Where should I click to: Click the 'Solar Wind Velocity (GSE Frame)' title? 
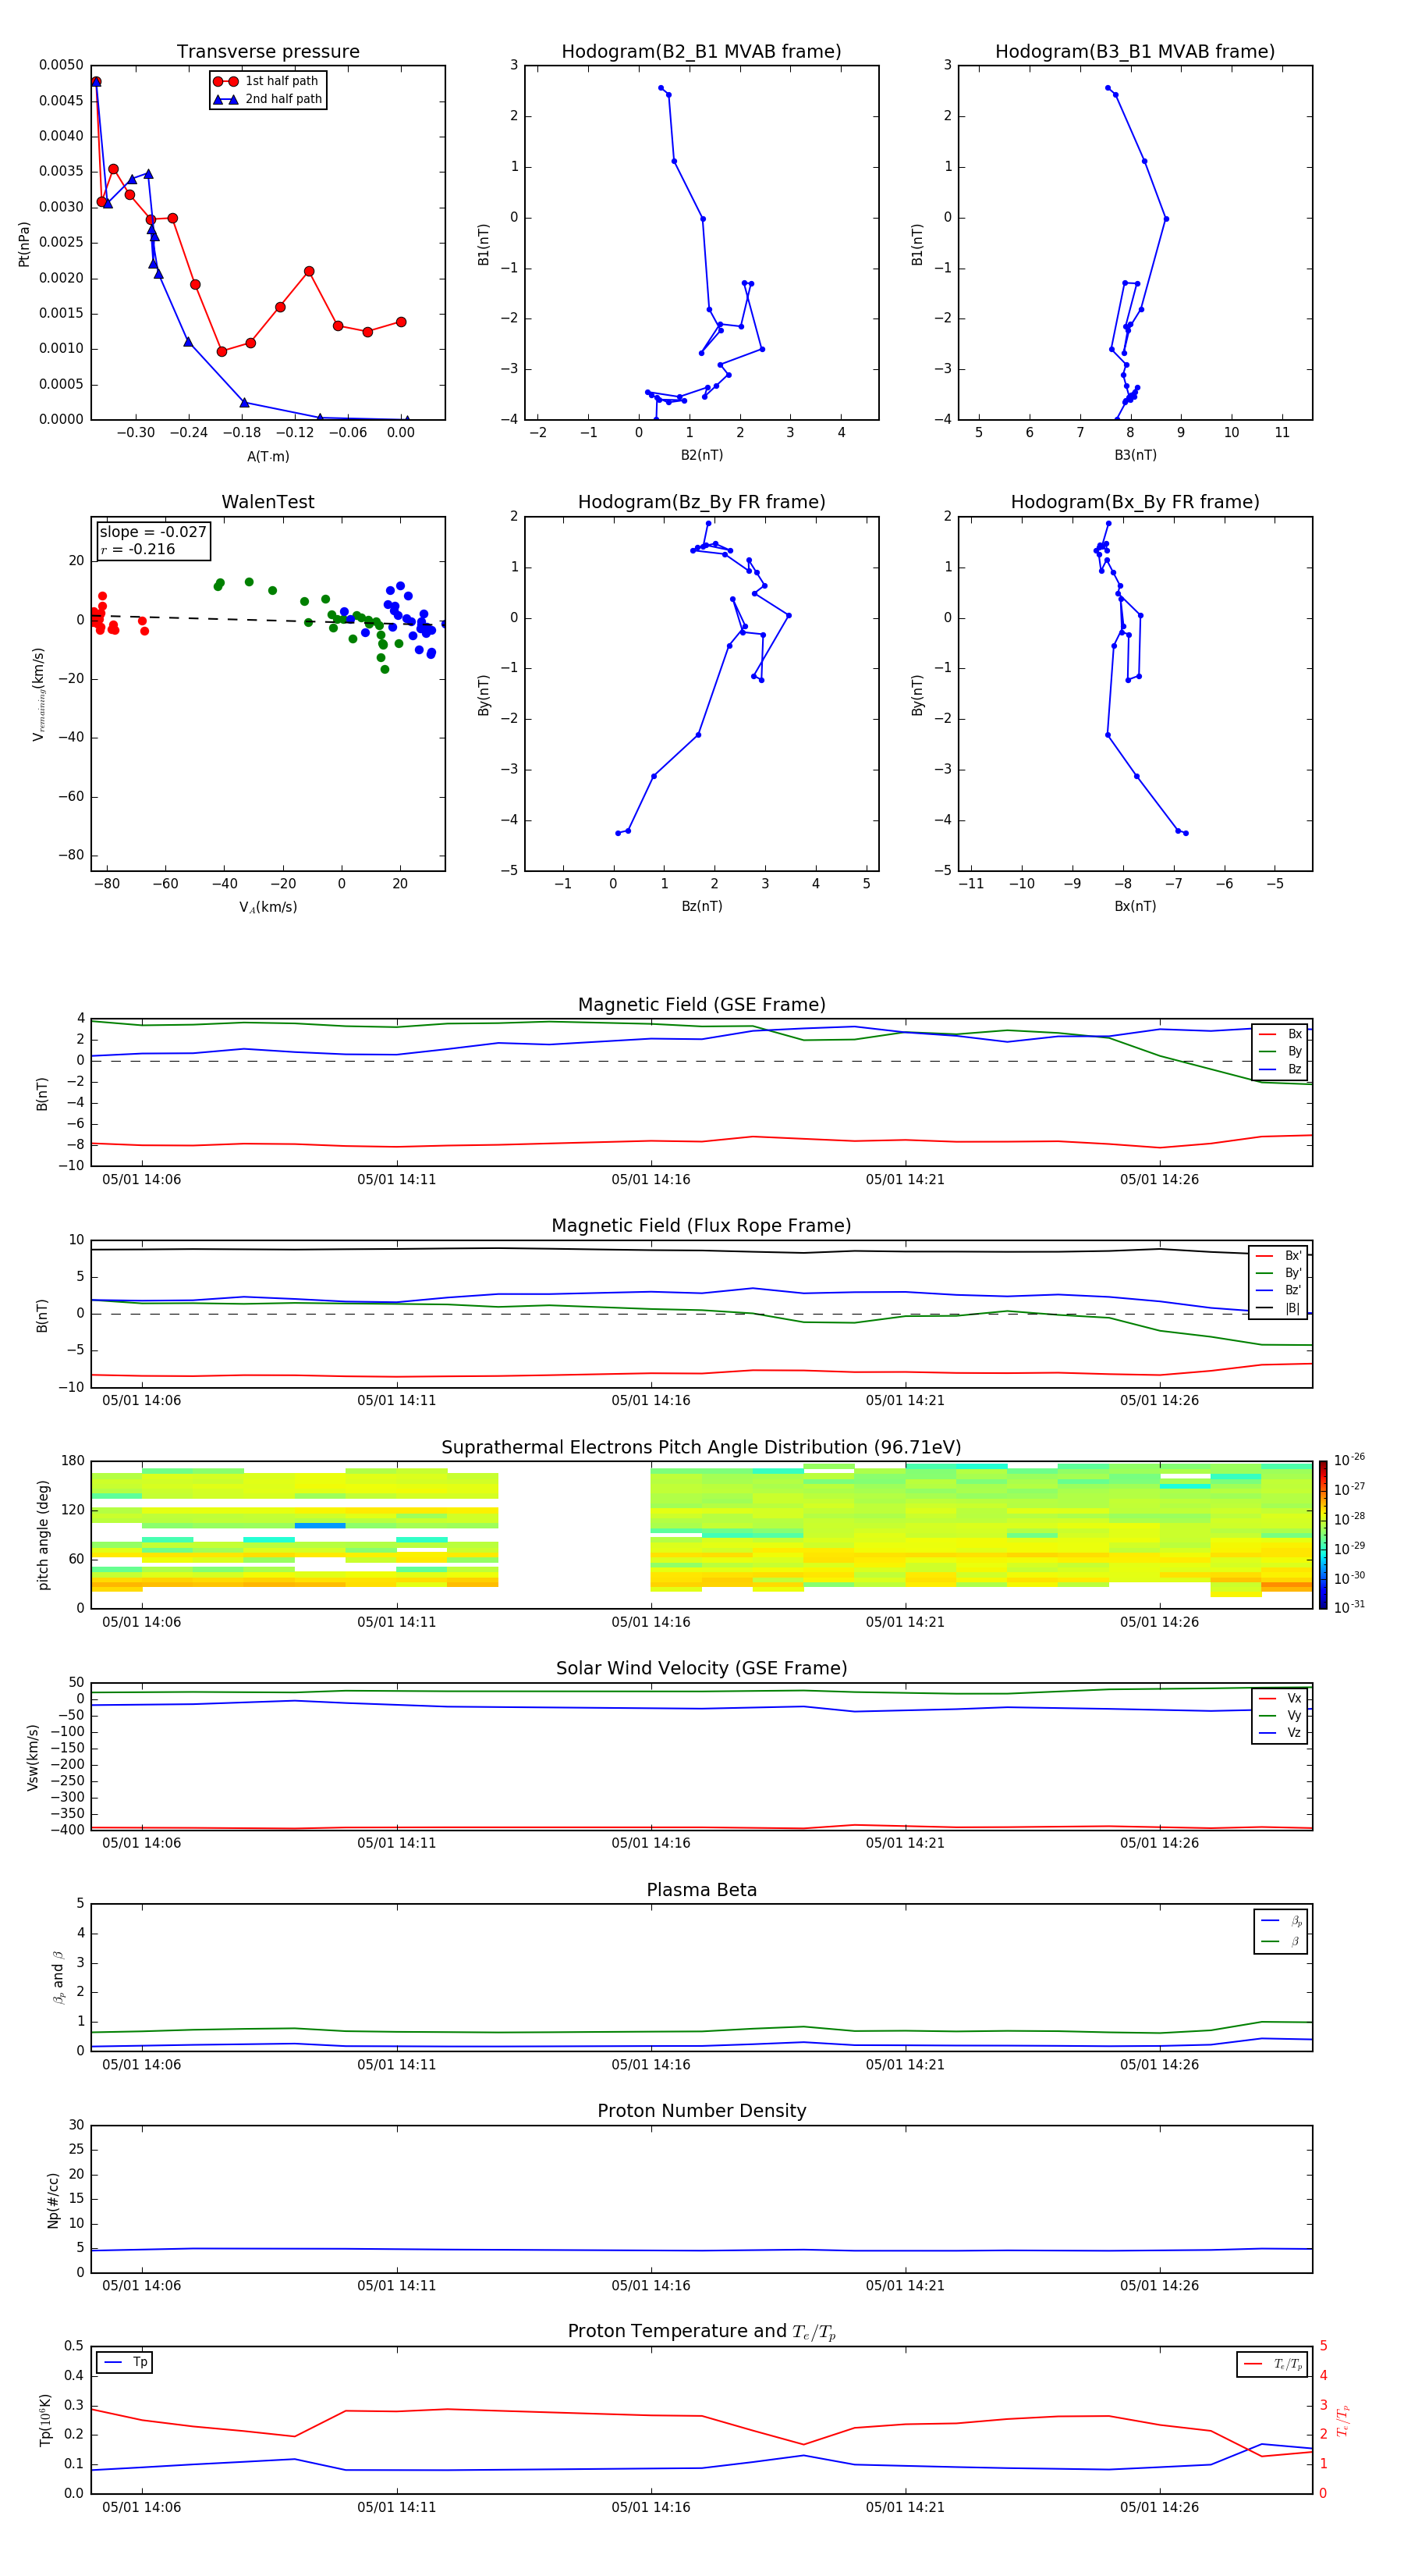701,1668
